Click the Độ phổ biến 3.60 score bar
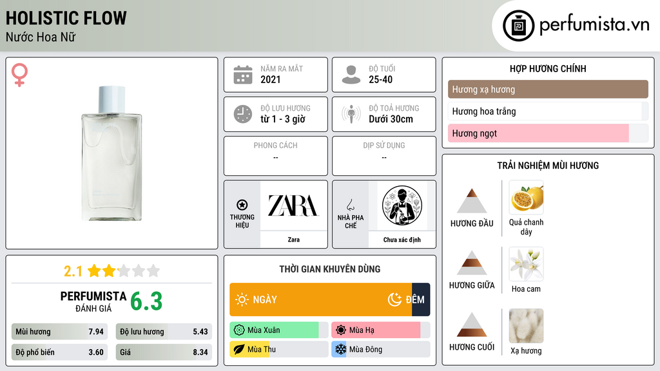Image resolution: width=660 pixels, height=371 pixels. tap(59, 352)
